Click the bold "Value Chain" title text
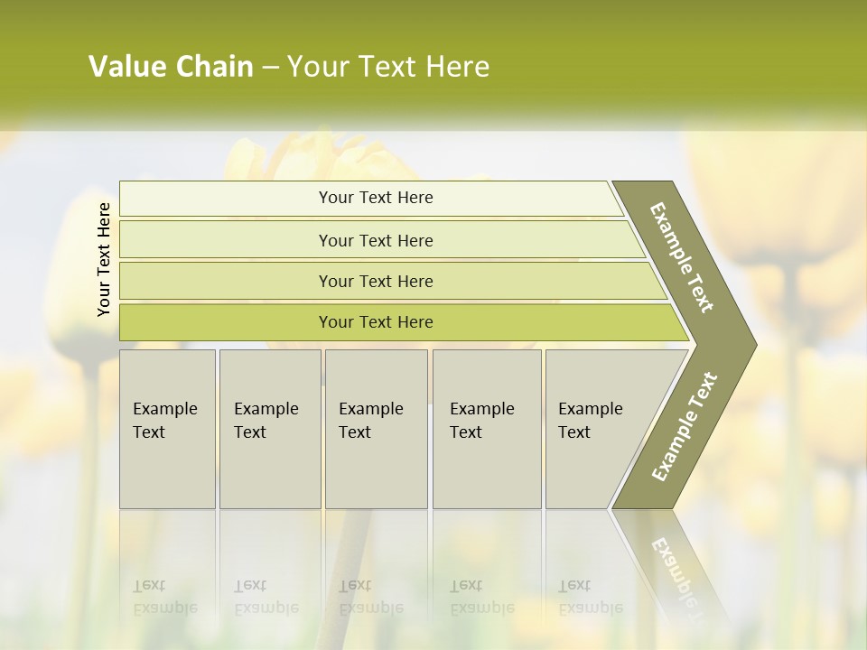 point(171,67)
